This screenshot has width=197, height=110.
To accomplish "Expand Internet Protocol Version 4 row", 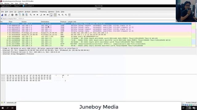I will point(1,52).
